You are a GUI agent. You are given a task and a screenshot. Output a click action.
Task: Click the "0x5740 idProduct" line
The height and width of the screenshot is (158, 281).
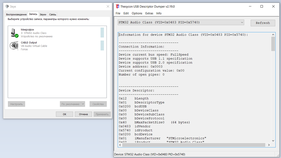tap(135, 130)
